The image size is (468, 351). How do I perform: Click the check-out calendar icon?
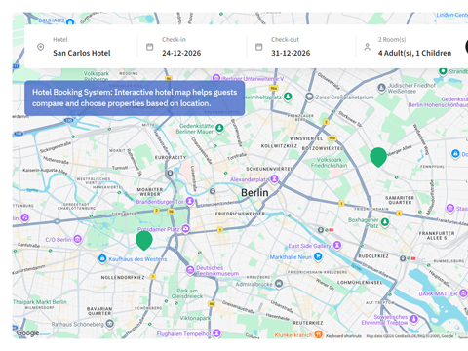pyautogui.click(x=258, y=47)
